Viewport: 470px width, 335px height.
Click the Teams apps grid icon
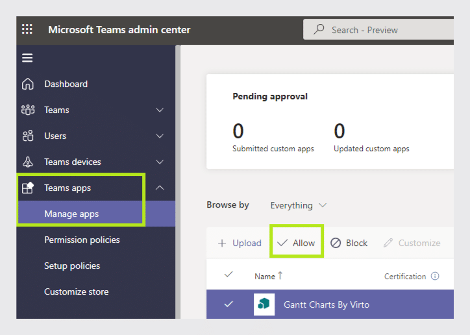click(28, 188)
